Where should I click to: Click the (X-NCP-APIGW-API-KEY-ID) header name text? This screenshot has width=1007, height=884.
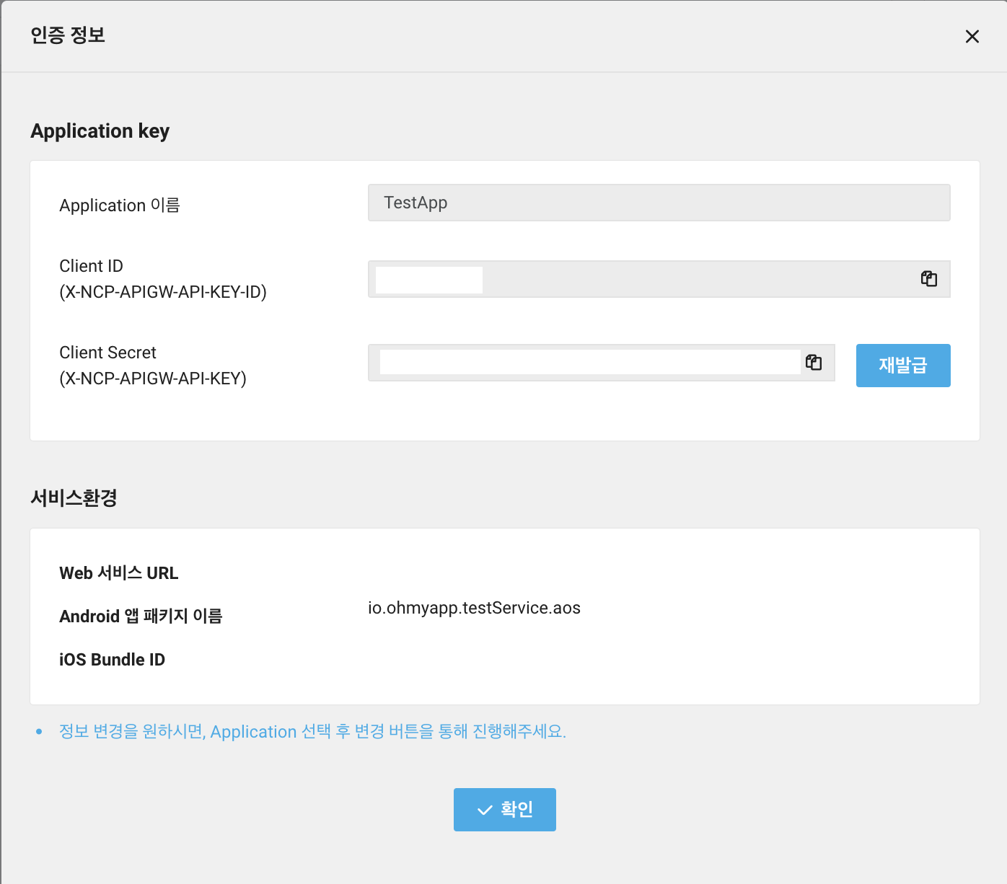tap(162, 292)
